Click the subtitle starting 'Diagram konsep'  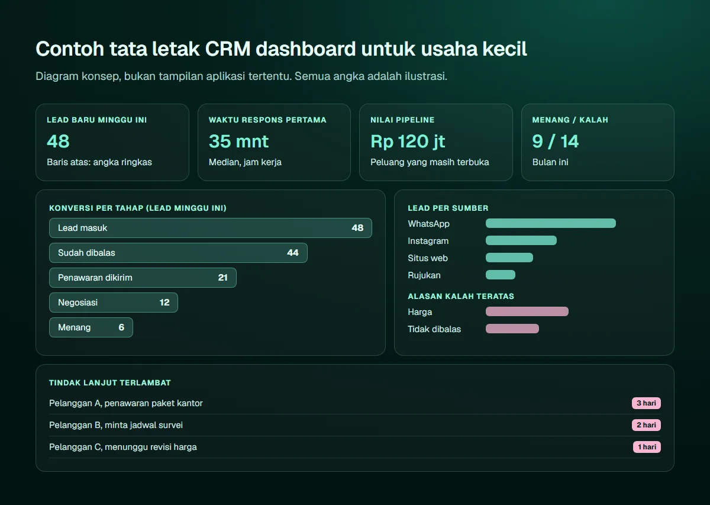coord(241,76)
